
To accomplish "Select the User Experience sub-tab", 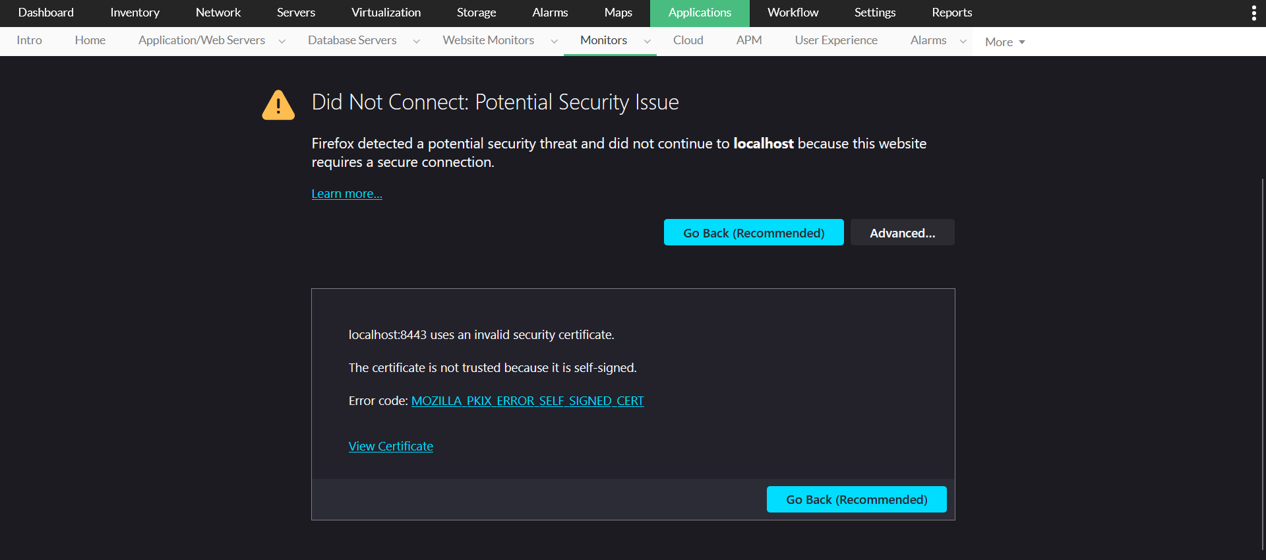I will (836, 40).
